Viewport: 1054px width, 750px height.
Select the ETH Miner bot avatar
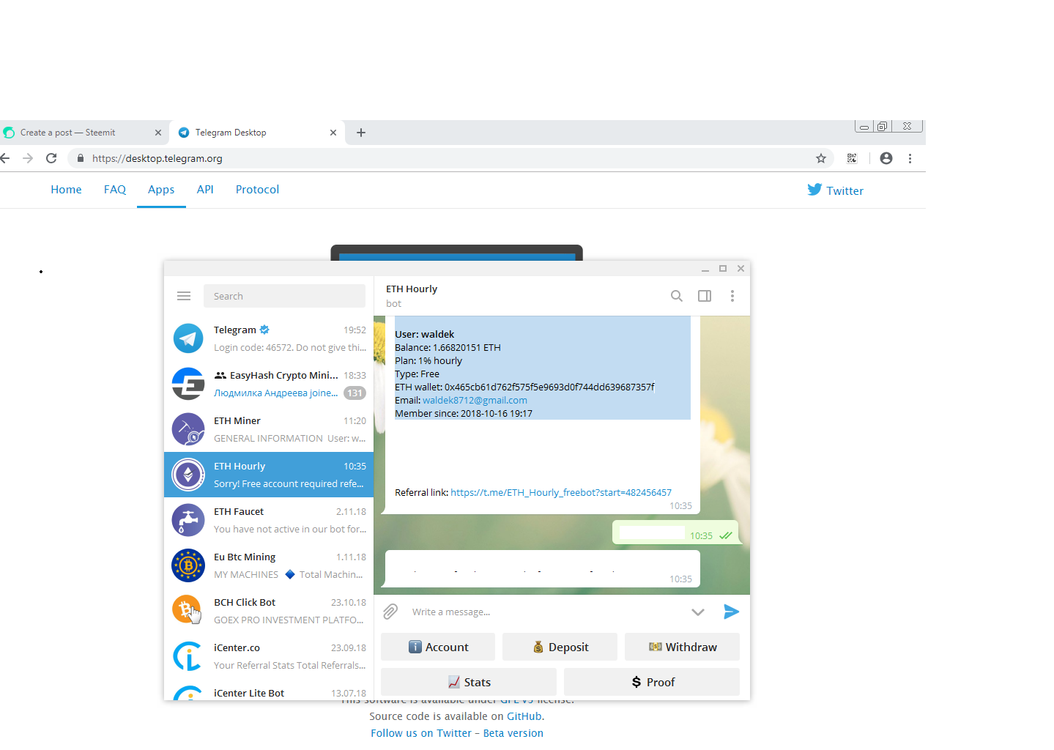[x=188, y=429]
